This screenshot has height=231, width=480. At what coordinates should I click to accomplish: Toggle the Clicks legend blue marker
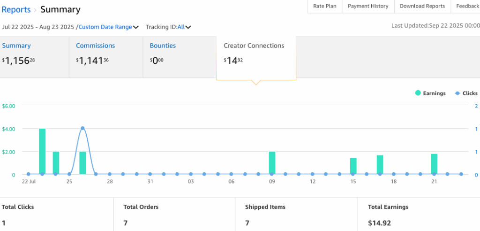(x=457, y=93)
